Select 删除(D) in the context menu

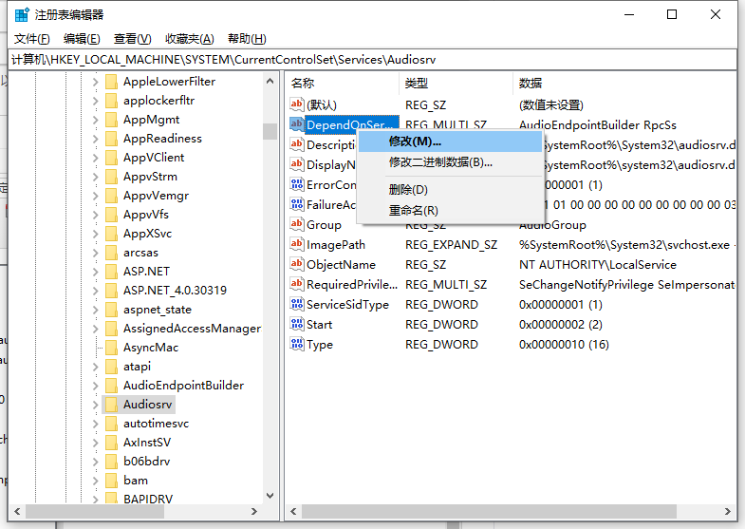click(408, 190)
